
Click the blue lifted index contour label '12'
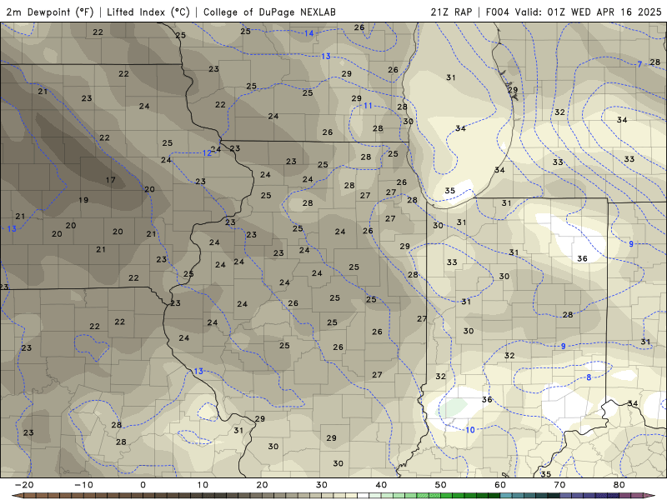tap(207, 153)
